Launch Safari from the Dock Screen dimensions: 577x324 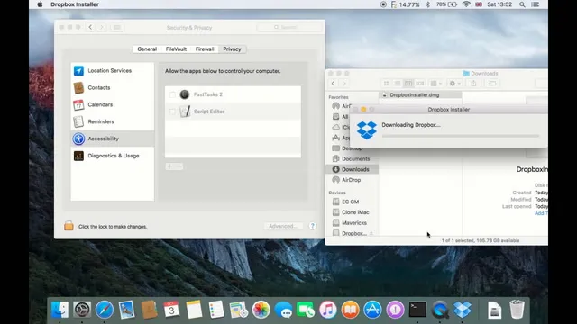pos(105,310)
